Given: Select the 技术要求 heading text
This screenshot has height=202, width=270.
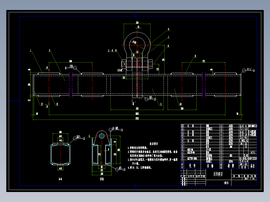Looking at the screenshot, I should [154, 144].
